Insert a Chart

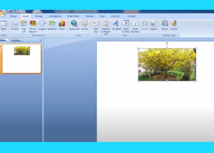click(x=62, y=25)
